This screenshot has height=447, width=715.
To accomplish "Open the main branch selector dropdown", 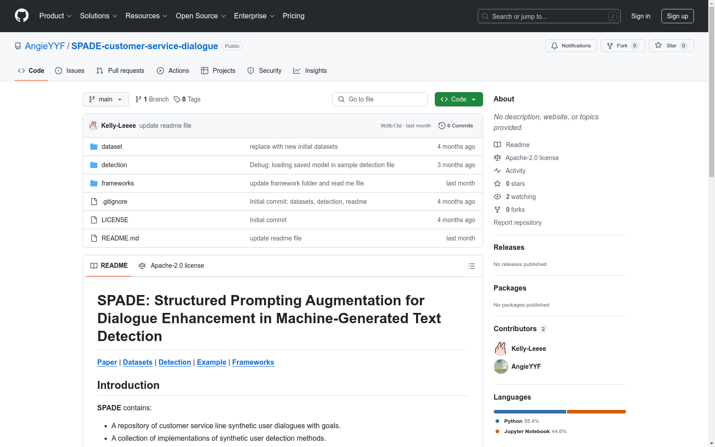I will point(106,99).
